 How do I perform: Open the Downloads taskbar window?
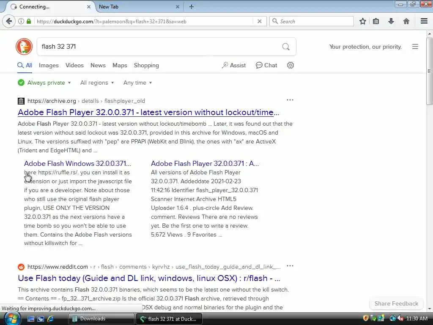tap(101, 319)
